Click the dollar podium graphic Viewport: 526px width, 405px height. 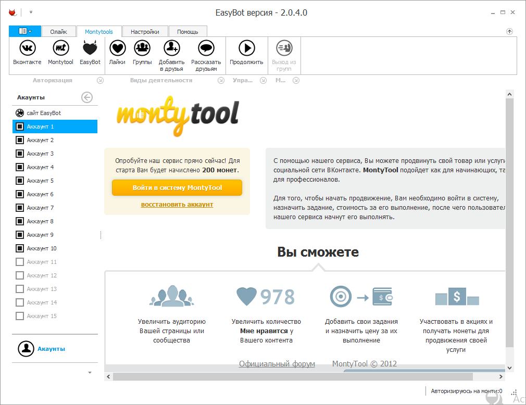(x=457, y=296)
